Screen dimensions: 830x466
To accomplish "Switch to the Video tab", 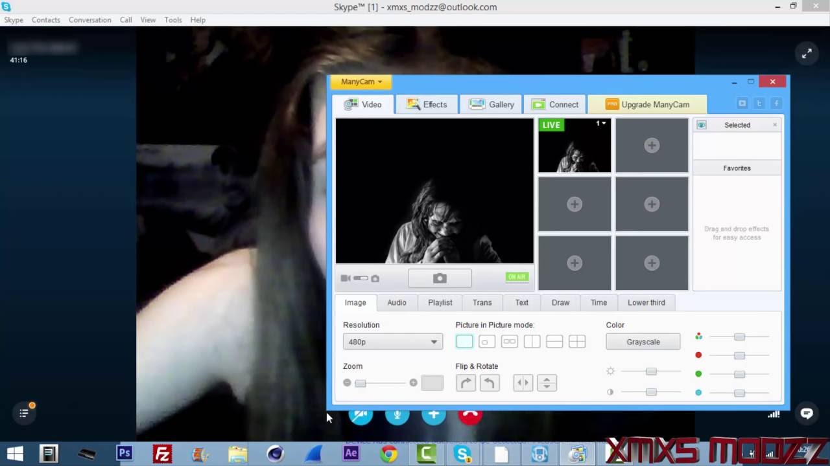I will click(x=362, y=104).
